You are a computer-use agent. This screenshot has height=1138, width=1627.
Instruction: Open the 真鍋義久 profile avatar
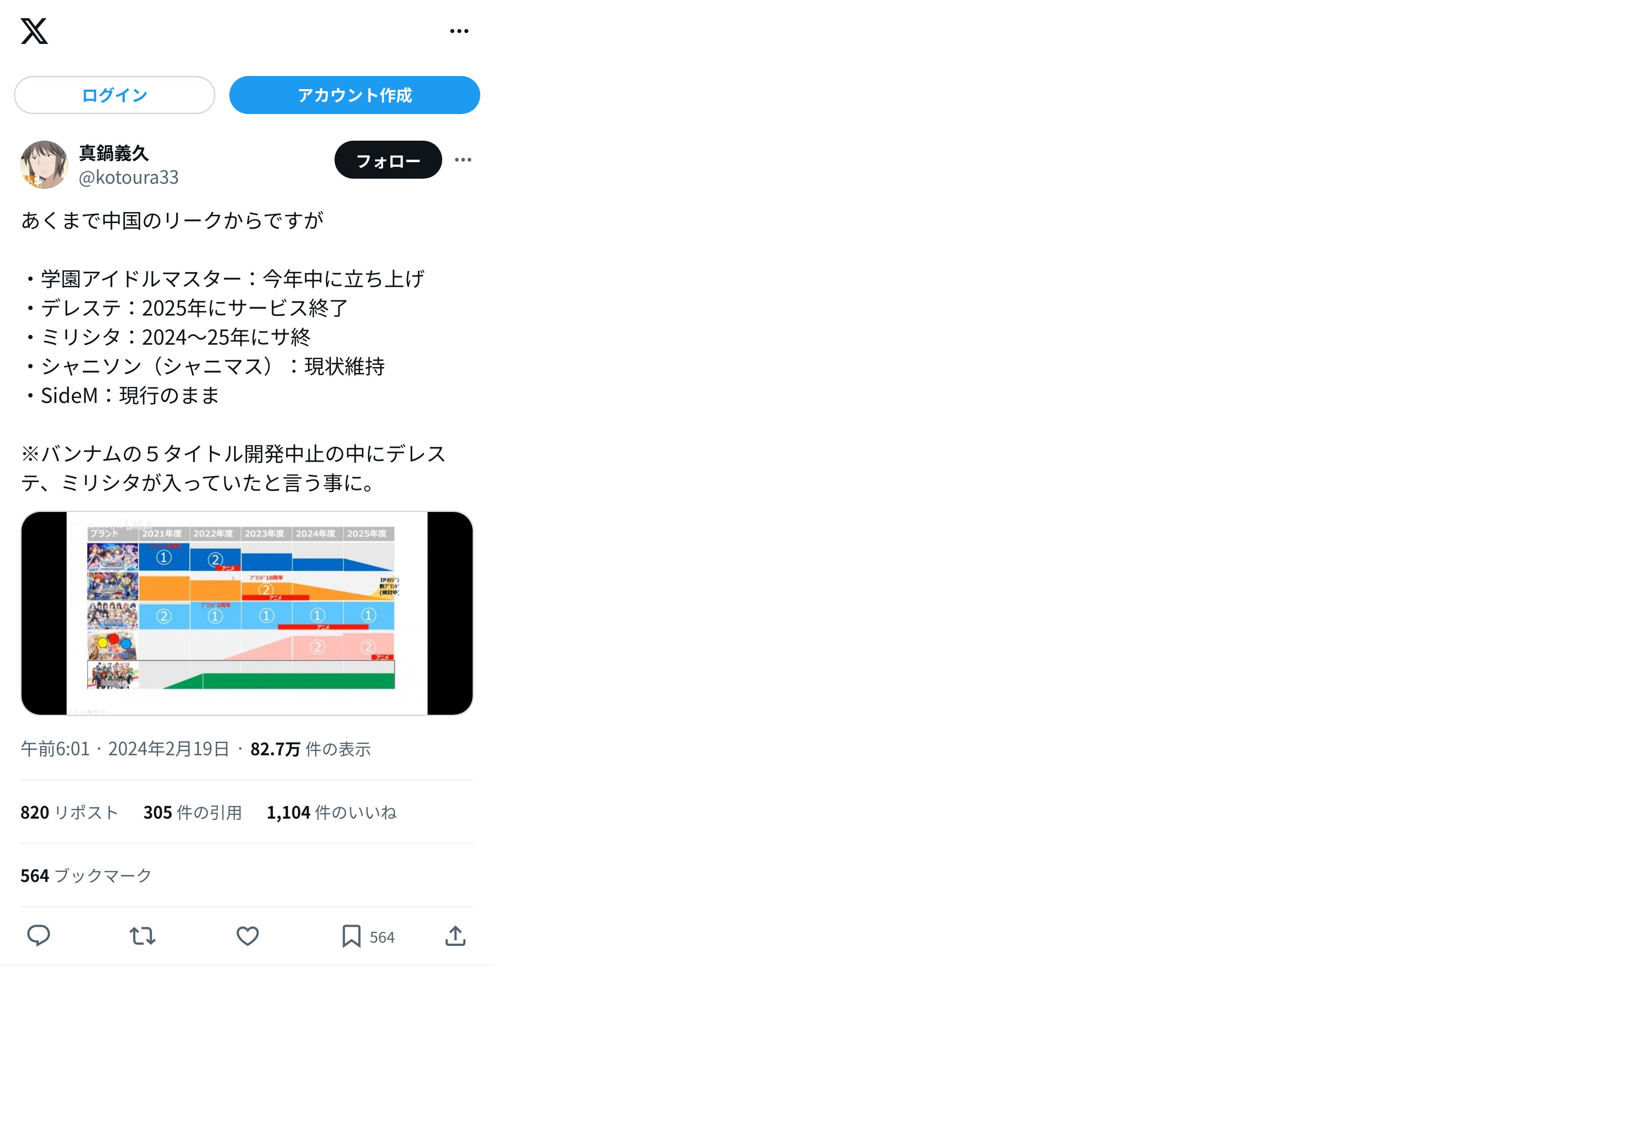(44, 164)
